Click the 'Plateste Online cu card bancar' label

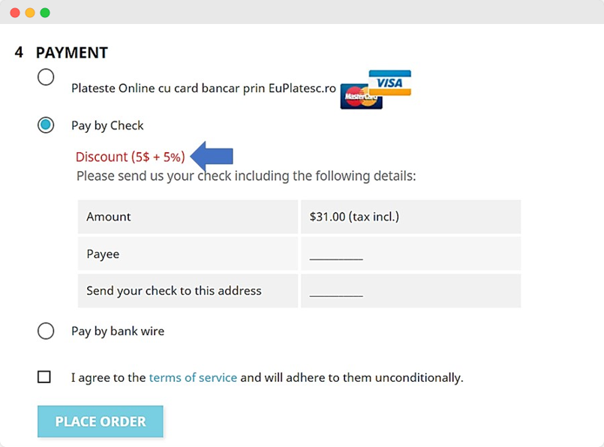tap(203, 88)
